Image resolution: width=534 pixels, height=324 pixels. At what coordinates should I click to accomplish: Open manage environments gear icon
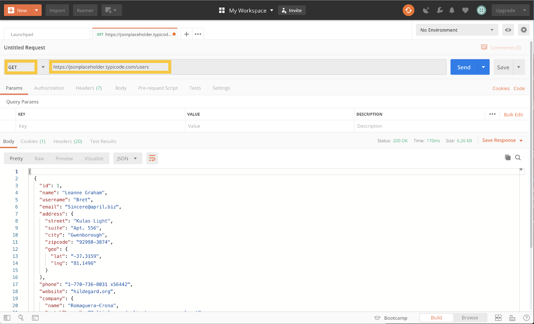(x=524, y=30)
